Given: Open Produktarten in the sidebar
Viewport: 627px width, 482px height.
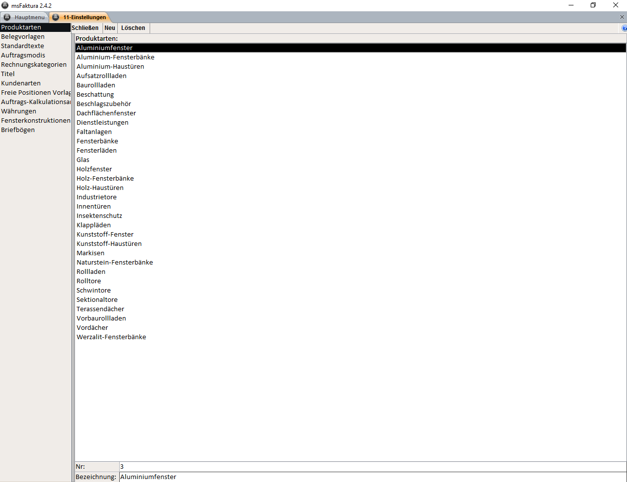Looking at the screenshot, I should click(x=35, y=27).
